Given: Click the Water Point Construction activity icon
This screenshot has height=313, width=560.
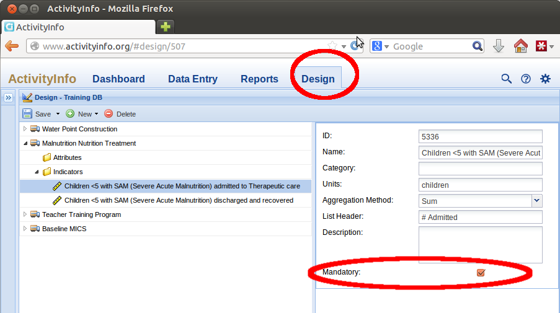Looking at the screenshot, I should point(35,129).
